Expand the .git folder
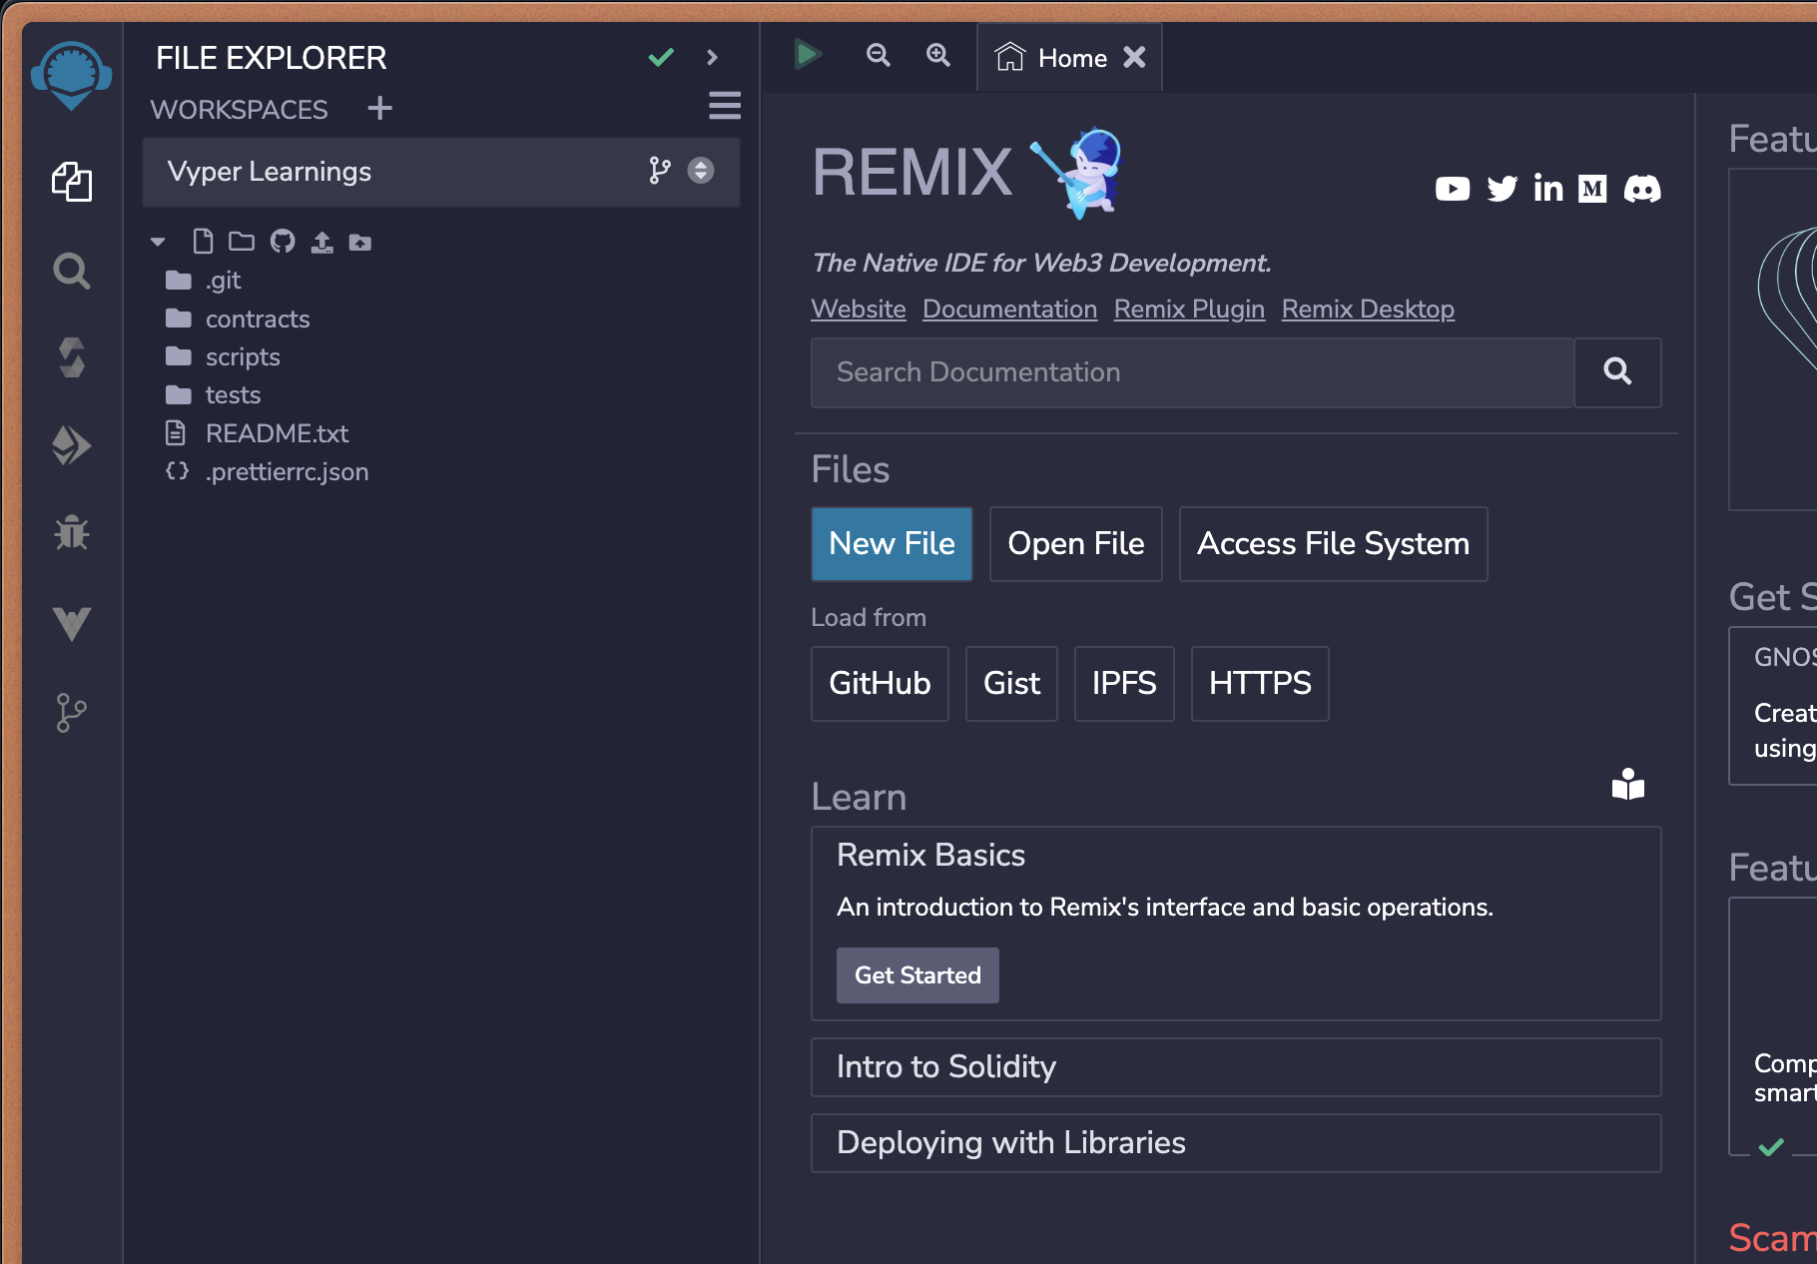This screenshot has width=1817, height=1264. [x=224, y=281]
